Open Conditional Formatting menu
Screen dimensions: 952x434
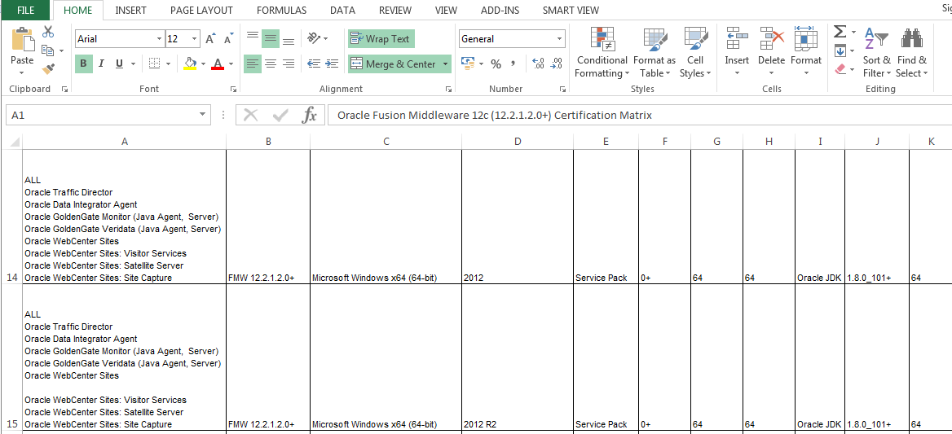pos(602,53)
